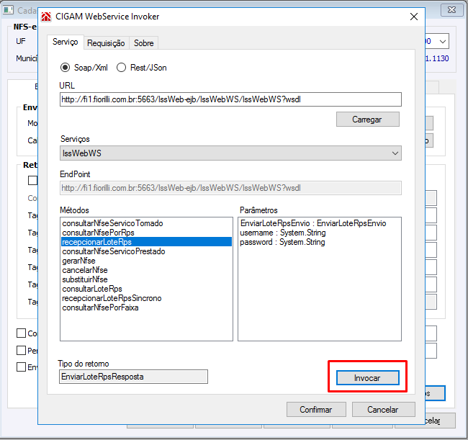
Task: Select the EnviarLoteRpsEnvio parameter row
Action: (x=320, y=223)
